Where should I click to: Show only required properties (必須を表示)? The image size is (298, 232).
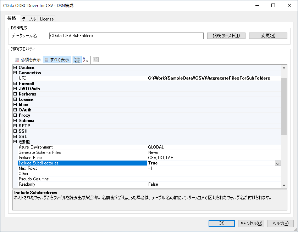pyautogui.click(x=28, y=60)
